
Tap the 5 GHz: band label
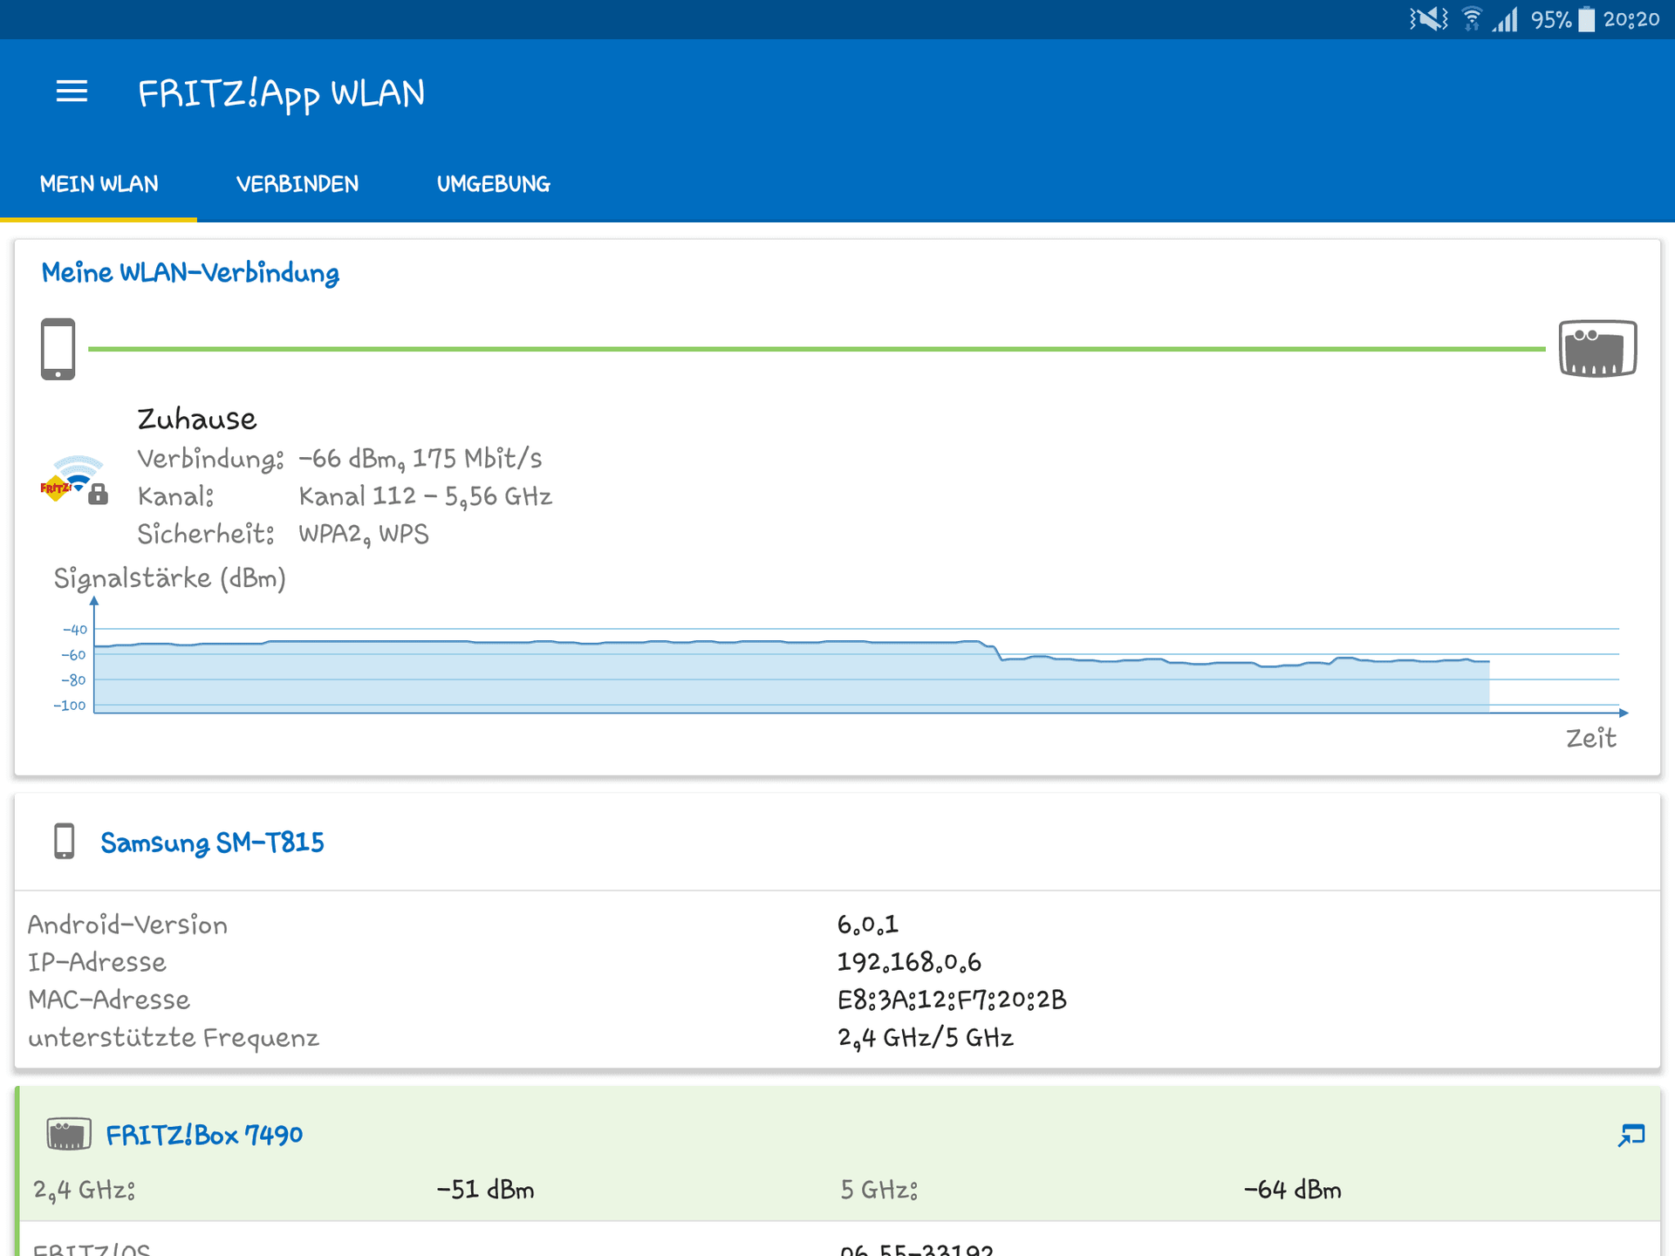pyautogui.click(x=879, y=1190)
